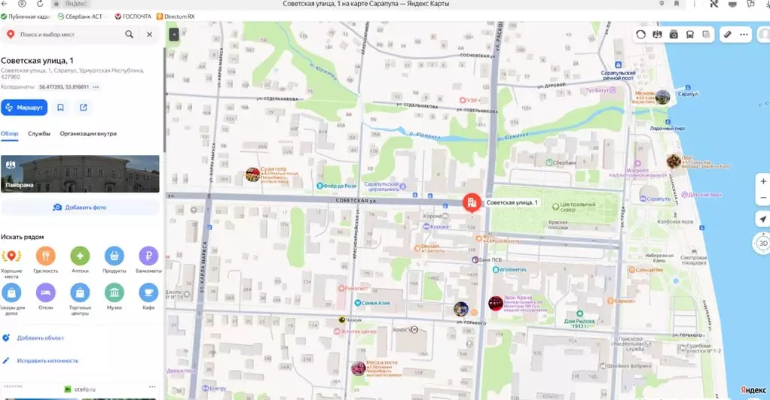Image resolution: width=770 pixels, height=400 pixels.
Task: Click the user profile avatar
Action: click(764, 35)
